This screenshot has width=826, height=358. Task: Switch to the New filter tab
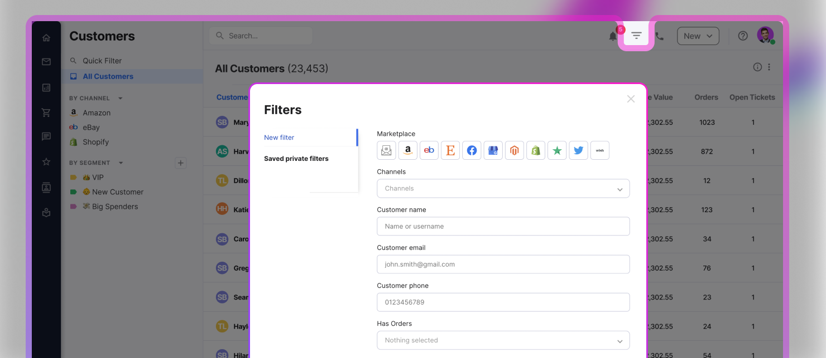point(279,138)
